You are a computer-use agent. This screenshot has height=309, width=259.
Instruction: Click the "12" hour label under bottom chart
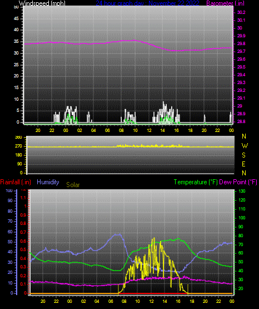(x=151, y=302)
